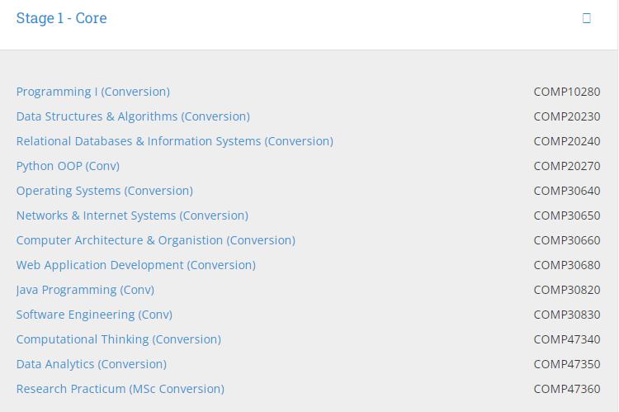619x412 pixels.
Task: Click module code COMP30680
Action: click(x=567, y=265)
